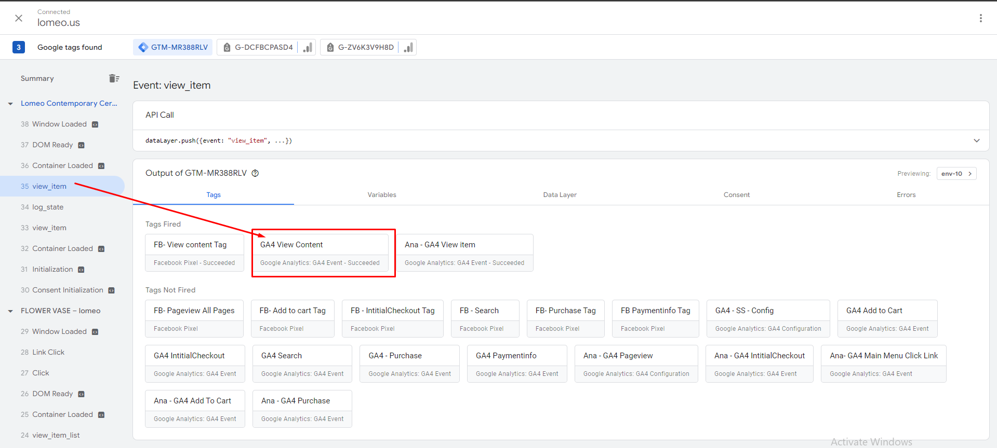997x448 pixels.
Task: Click the code icon next to DOM Ready 37
Action: click(x=81, y=145)
